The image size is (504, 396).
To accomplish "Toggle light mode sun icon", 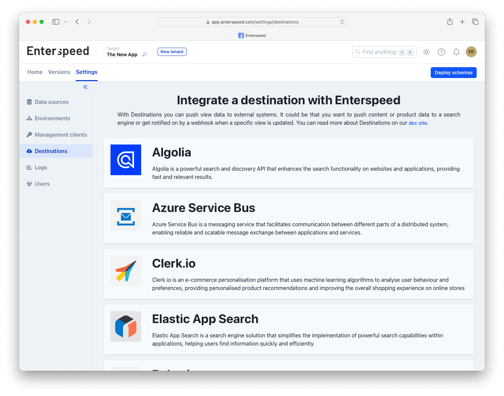I will coord(426,52).
